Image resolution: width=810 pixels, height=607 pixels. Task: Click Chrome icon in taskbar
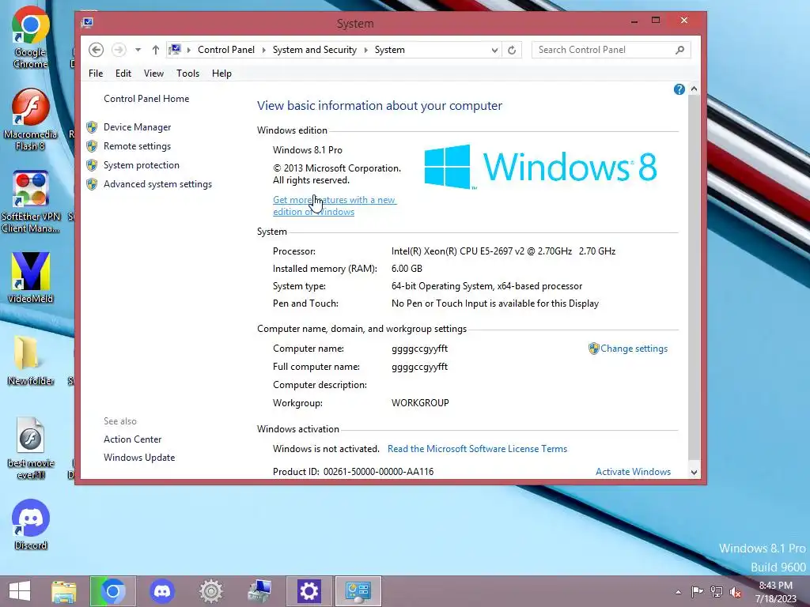pos(113,591)
